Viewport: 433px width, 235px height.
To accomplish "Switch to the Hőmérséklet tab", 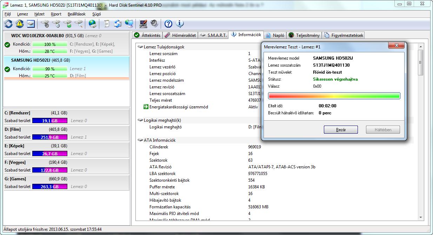I will click(180, 35).
